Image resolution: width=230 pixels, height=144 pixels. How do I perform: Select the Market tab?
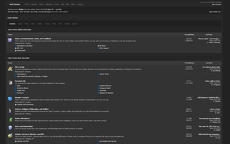pyautogui.click(x=67, y=24)
